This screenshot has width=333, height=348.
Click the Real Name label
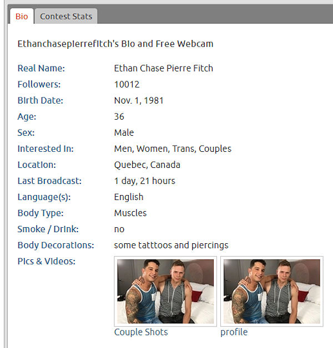(41, 68)
